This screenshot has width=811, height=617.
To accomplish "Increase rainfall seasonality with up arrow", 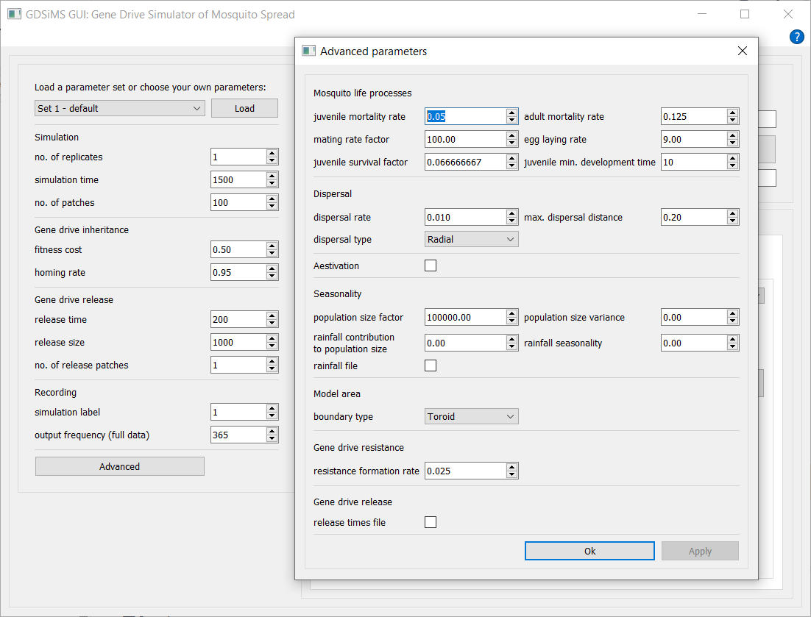I will pos(732,339).
